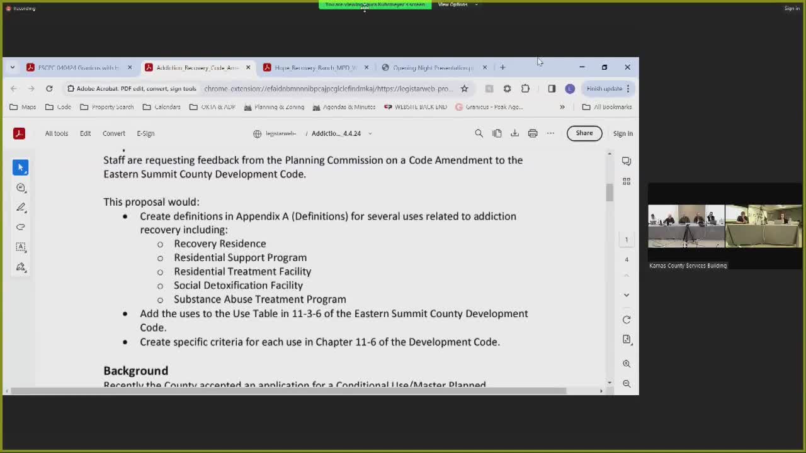Open the page display settings icon
Viewport: 806px width, 453px height.
coord(627,339)
